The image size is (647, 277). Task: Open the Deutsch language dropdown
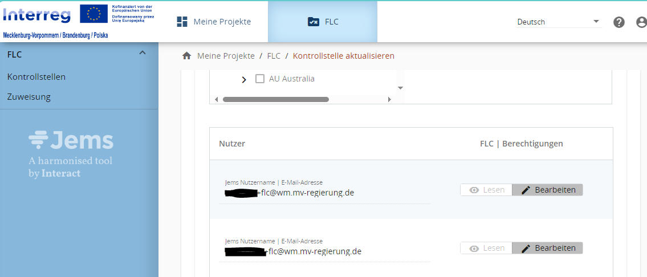pyautogui.click(x=558, y=22)
